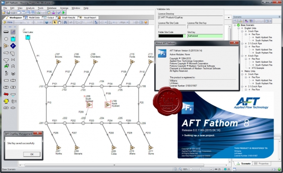Screen dimensions: 283x173
Task: Pick the tee junction tool
Action: pos(6,60)
